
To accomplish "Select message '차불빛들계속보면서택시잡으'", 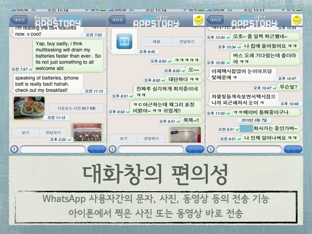I will click(x=243, y=100).
